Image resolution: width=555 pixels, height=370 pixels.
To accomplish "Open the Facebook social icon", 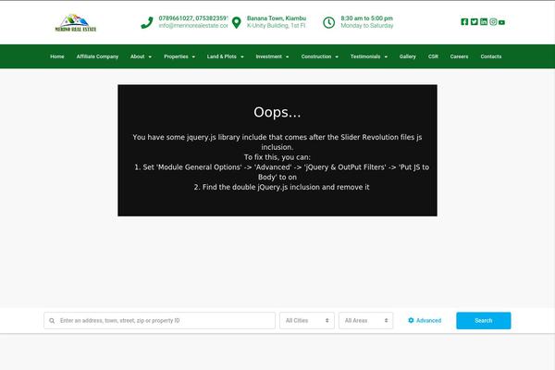I will click(464, 22).
